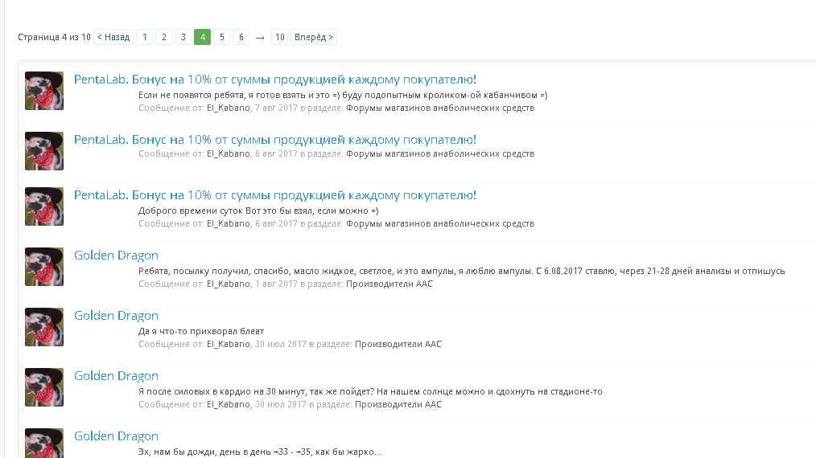Viewport: 816px width, 458px height.
Task: Open PentaLab thread with "Доброго времени суток" snippet
Action: (x=274, y=195)
